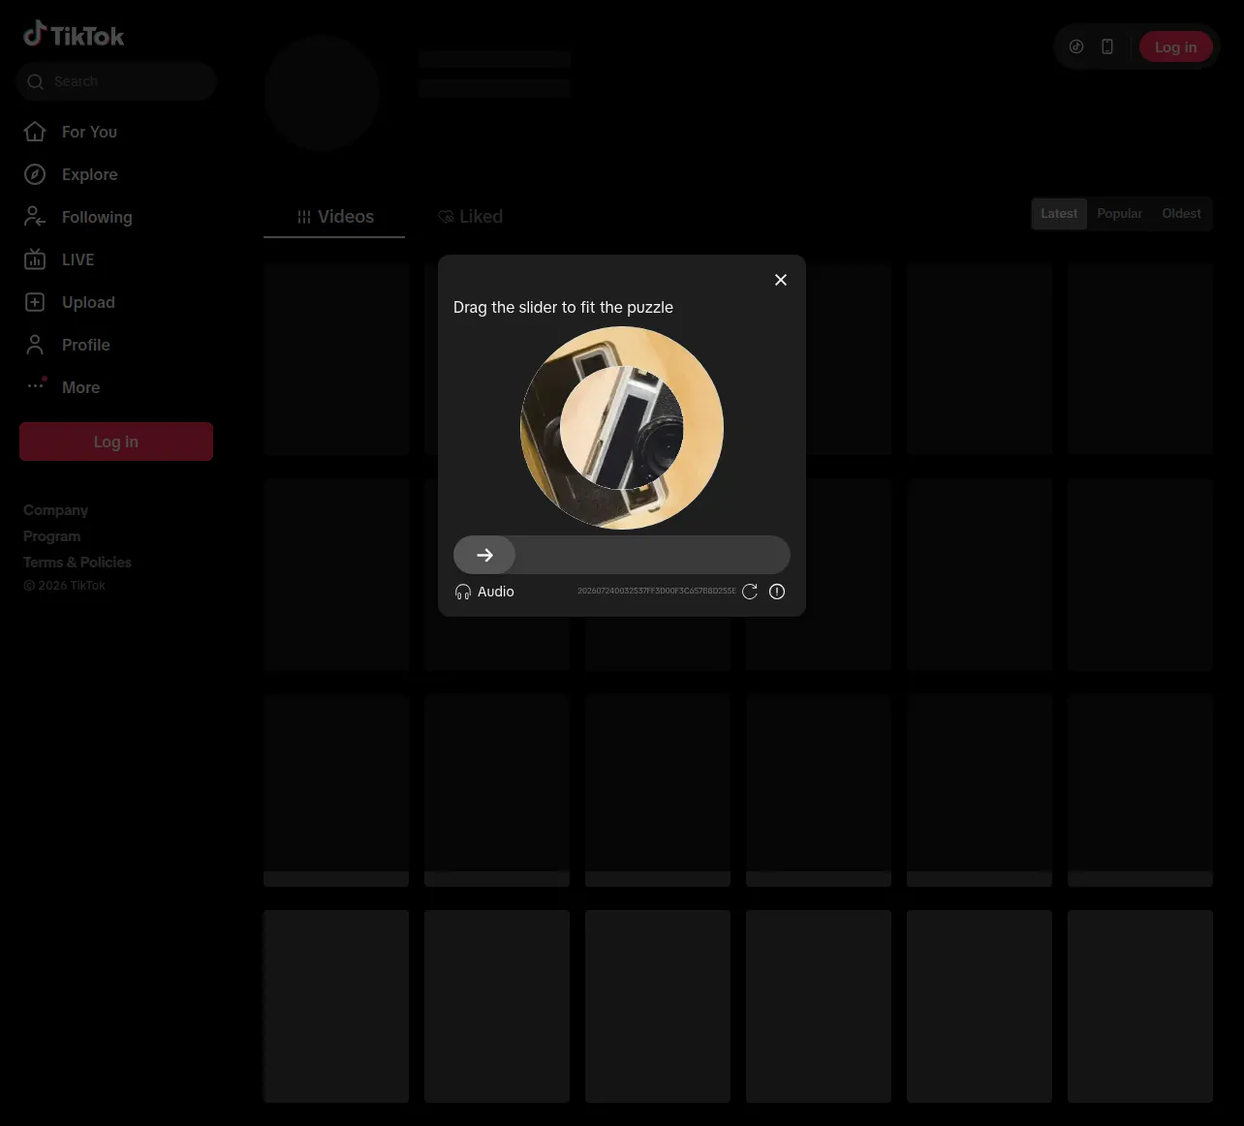The height and width of the screenshot is (1126, 1244).
Task: Click the mobile phone icon in the header
Action: [1107, 46]
